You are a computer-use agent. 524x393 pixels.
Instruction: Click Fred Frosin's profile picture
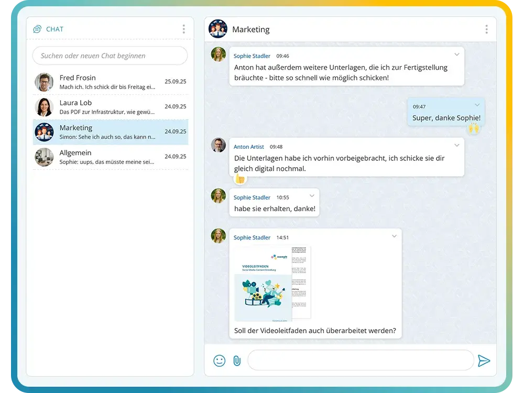coord(44,82)
